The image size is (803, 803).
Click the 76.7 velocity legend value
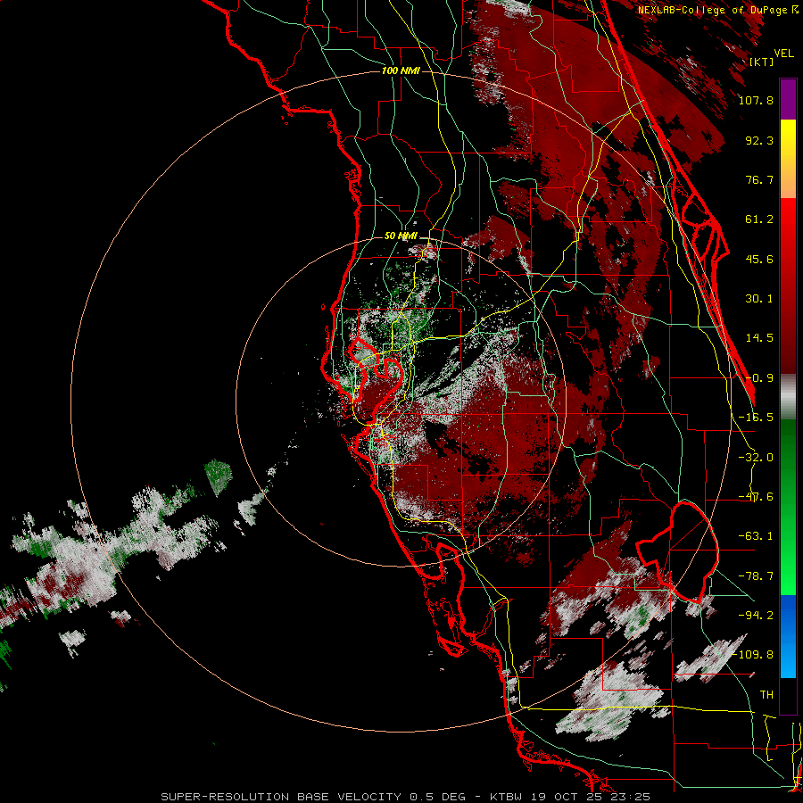[x=759, y=179]
